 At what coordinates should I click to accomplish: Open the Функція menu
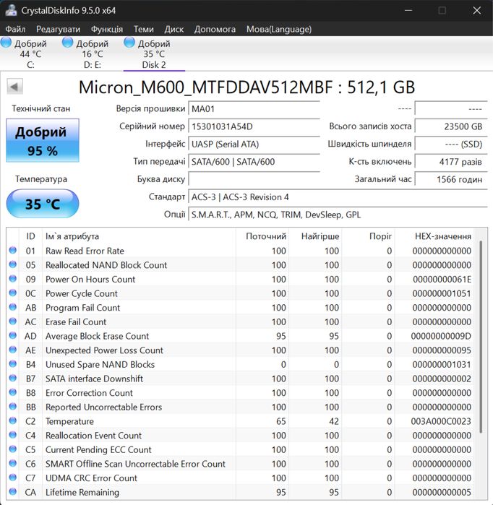107,30
